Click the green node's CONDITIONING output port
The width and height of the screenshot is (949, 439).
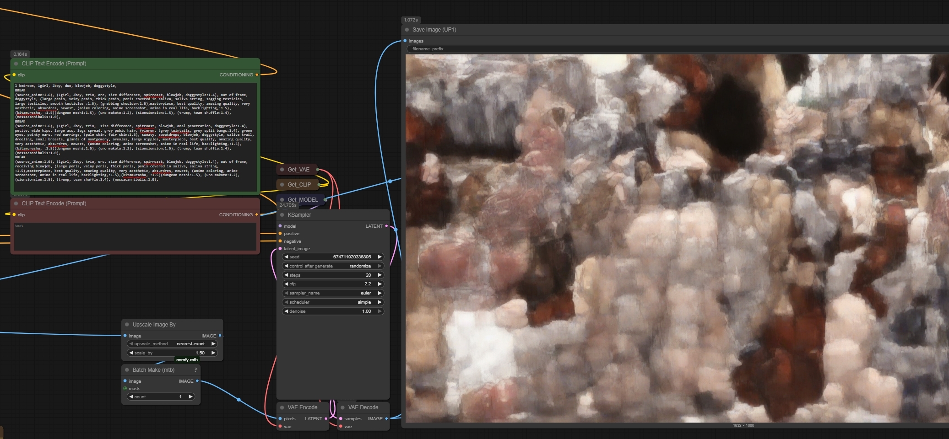pyautogui.click(x=256, y=75)
